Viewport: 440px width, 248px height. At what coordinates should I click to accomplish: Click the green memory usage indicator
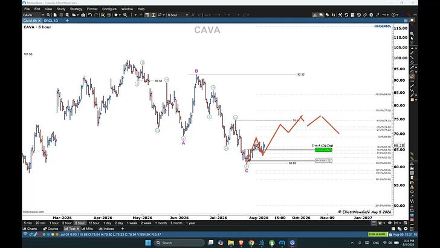tap(377, 234)
